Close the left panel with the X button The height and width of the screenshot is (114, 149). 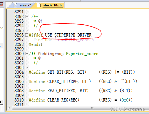point(1,4)
